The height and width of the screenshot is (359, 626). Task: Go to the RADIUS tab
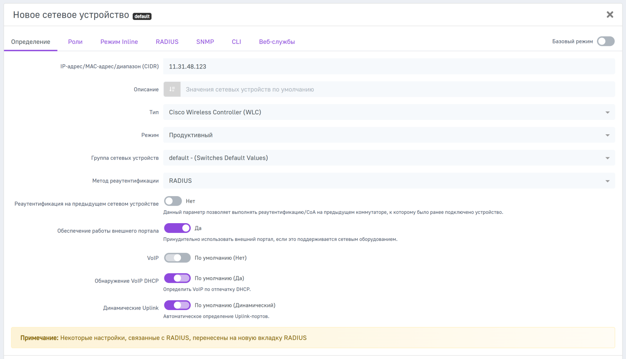click(167, 42)
